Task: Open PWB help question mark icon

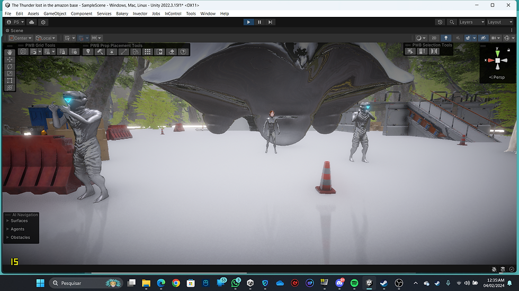Action: 183,51
